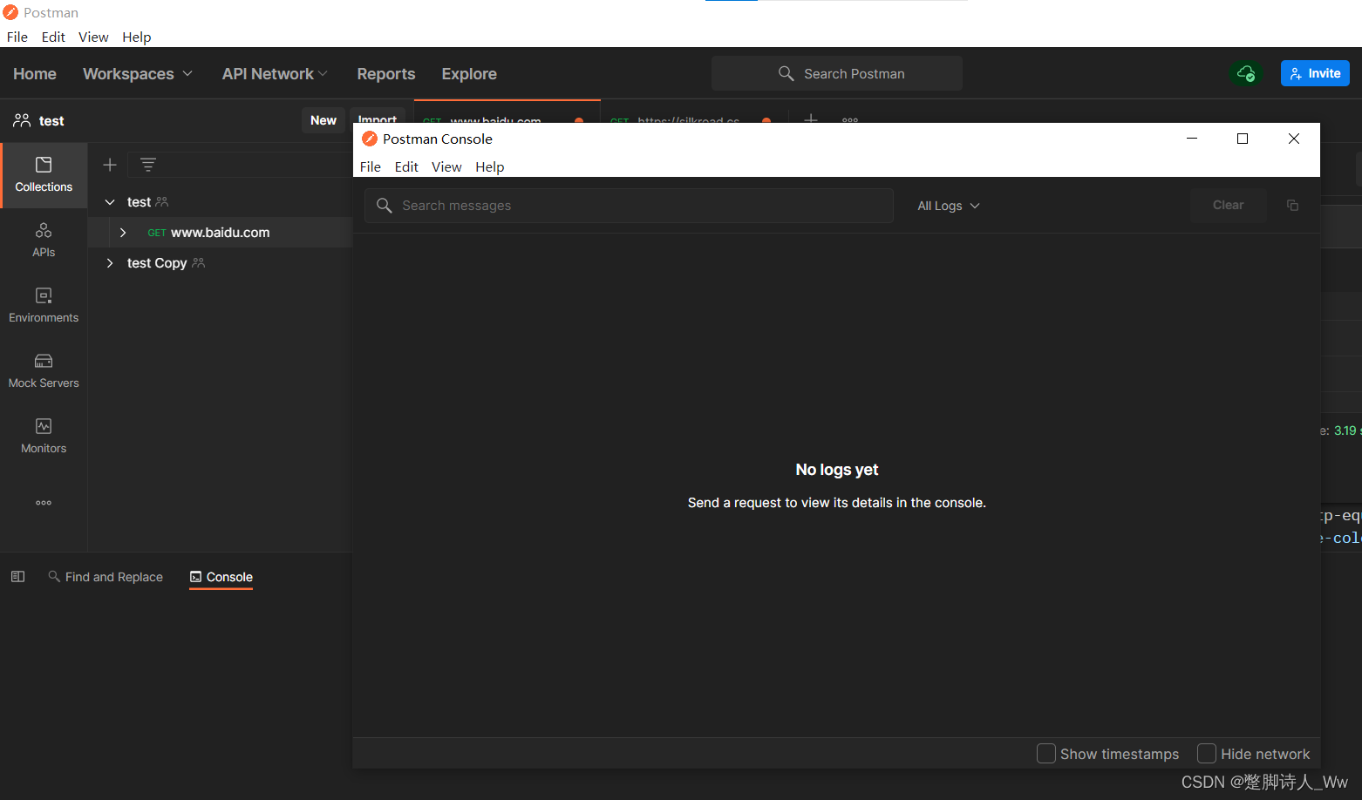Minimize the Postman Console window
The height and width of the screenshot is (800, 1362).
1192,139
